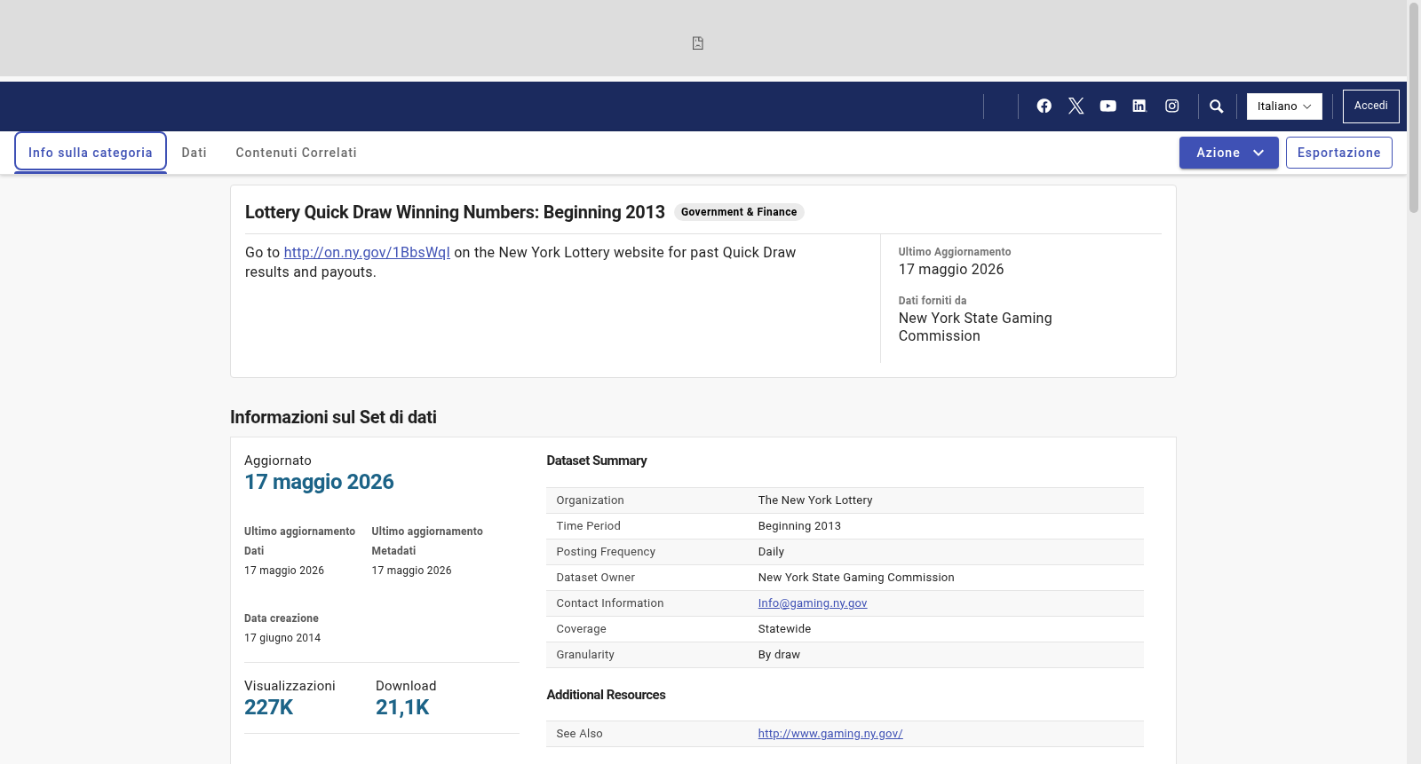Click the Ultimo Aggiornamento label in header card
Viewport: 1421px width, 764px height.
click(955, 252)
